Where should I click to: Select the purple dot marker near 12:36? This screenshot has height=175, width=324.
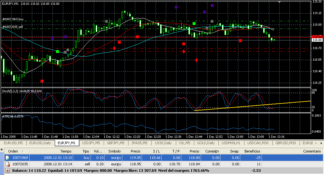coord(176,7)
